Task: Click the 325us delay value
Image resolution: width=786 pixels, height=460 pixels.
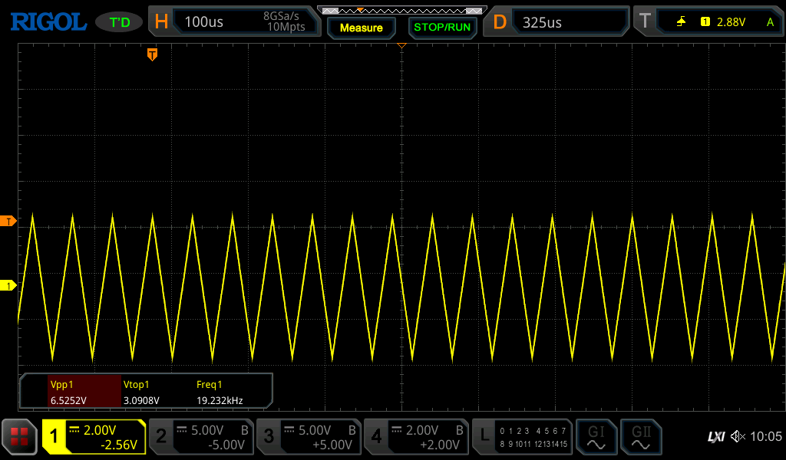Action: [x=542, y=22]
